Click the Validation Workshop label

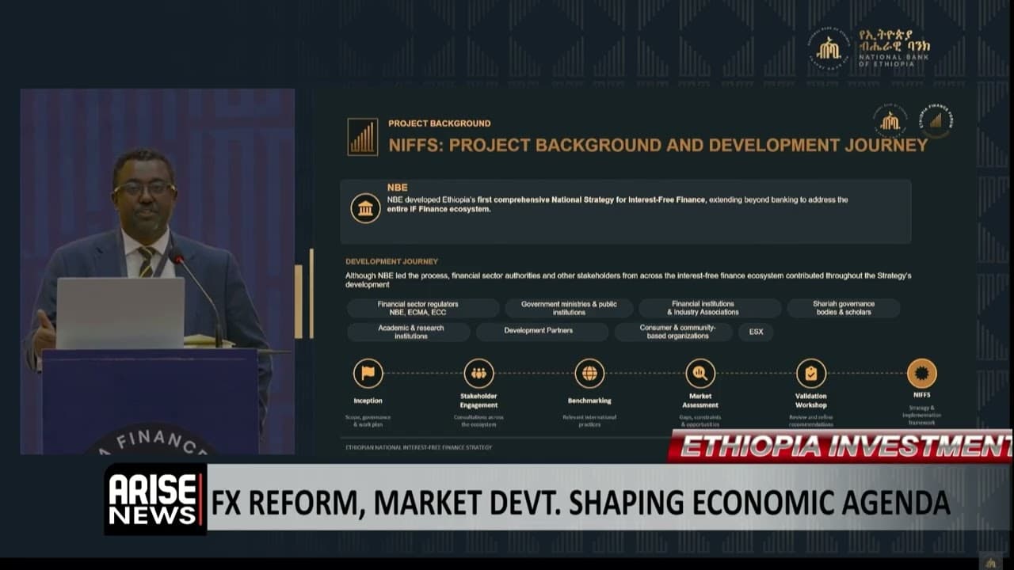(810, 401)
